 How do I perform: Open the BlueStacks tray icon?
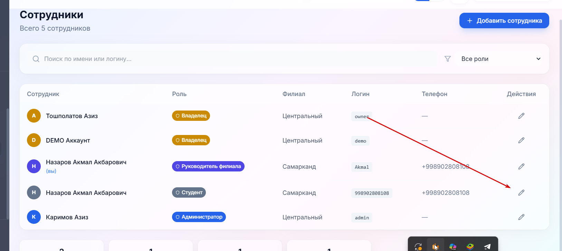[x=470, y=247]
